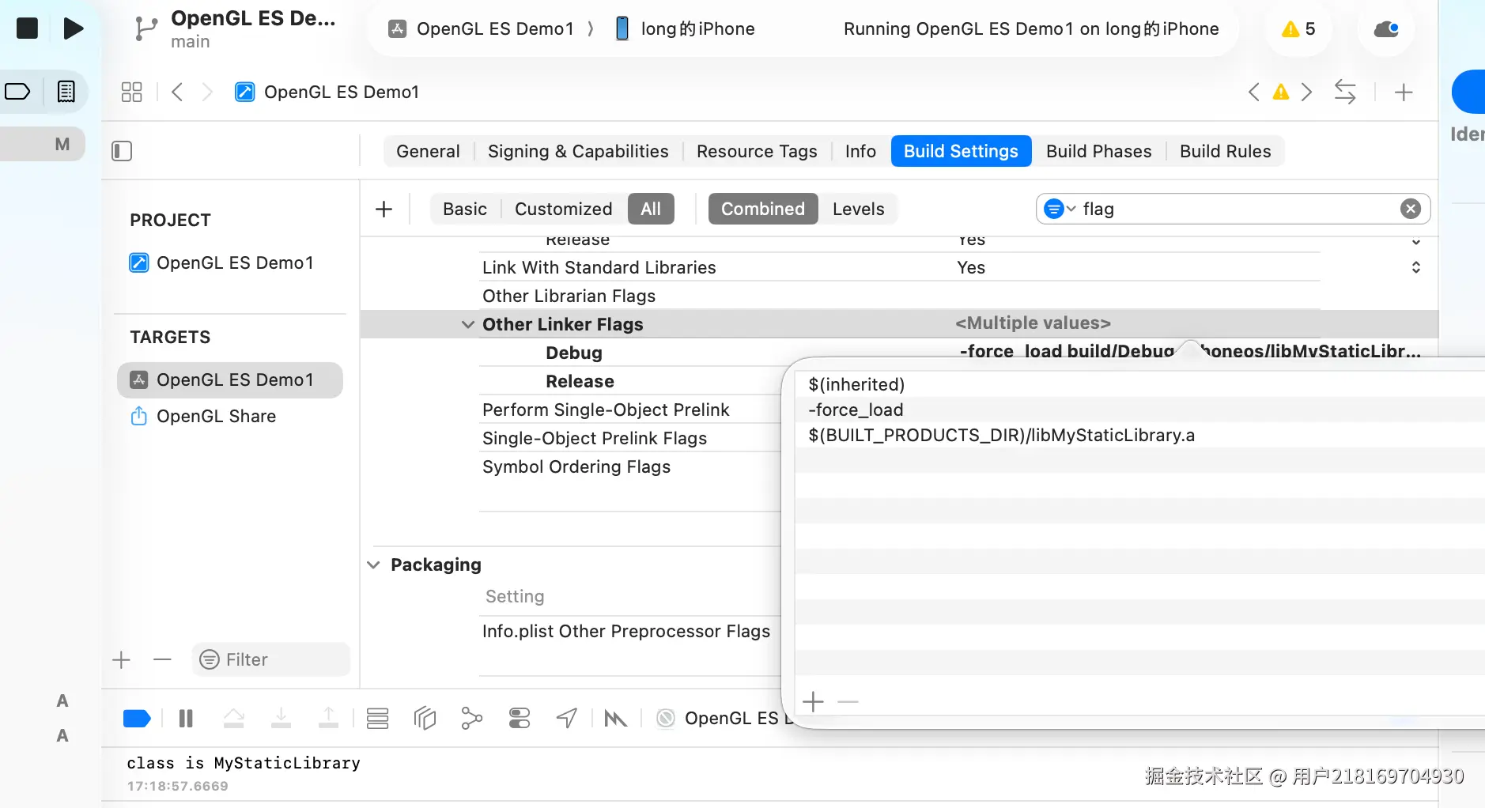Open the source control branch icon
This screenshot has height=808, width=1485.
[145, 28]
